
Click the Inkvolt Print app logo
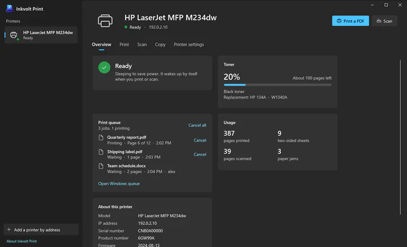pos(10,8)
